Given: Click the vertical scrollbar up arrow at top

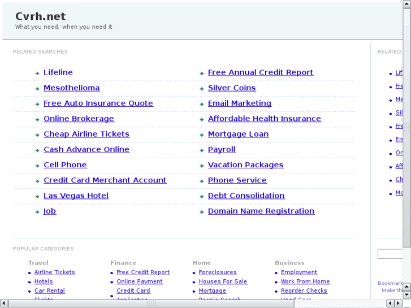Looking at the screenshot, I should 406,5.
